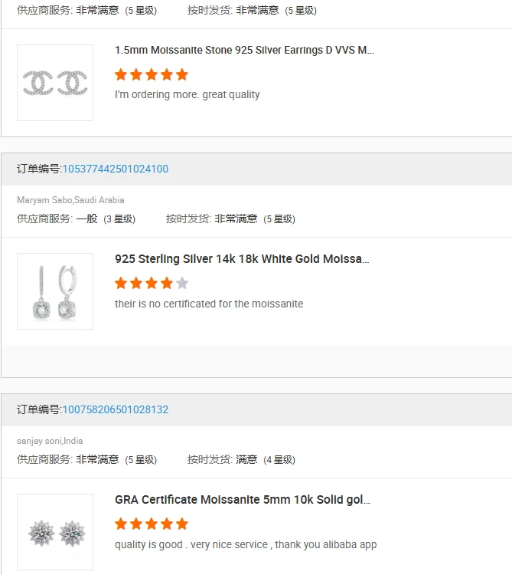Click the five-star rating on the GRA Certificate review
The image size is (512, 575).
(152, 524)
